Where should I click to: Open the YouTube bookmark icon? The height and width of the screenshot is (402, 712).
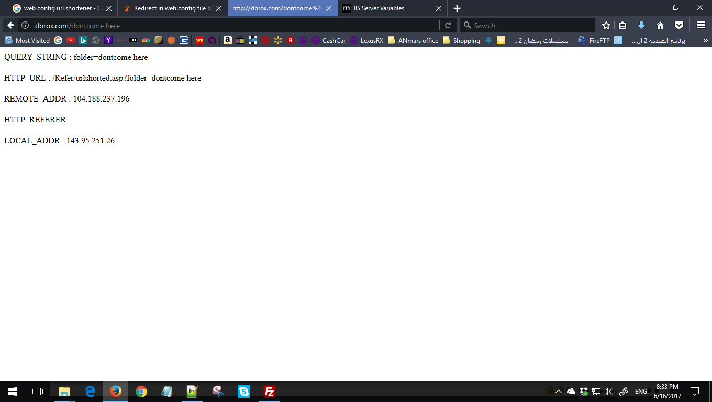point(71,40)
